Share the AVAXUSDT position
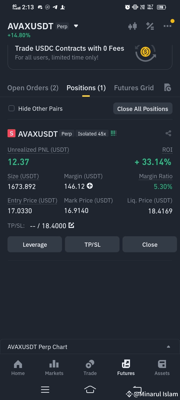This screenshot has height=400, width=180. point(168,133)
